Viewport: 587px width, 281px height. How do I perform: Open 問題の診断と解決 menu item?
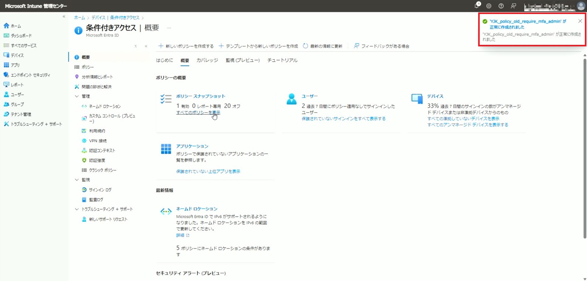(x=96, y=87)
